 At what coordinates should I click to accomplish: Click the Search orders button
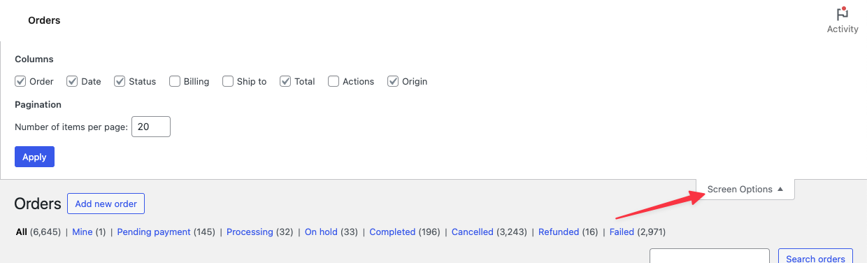click(815, 257)
